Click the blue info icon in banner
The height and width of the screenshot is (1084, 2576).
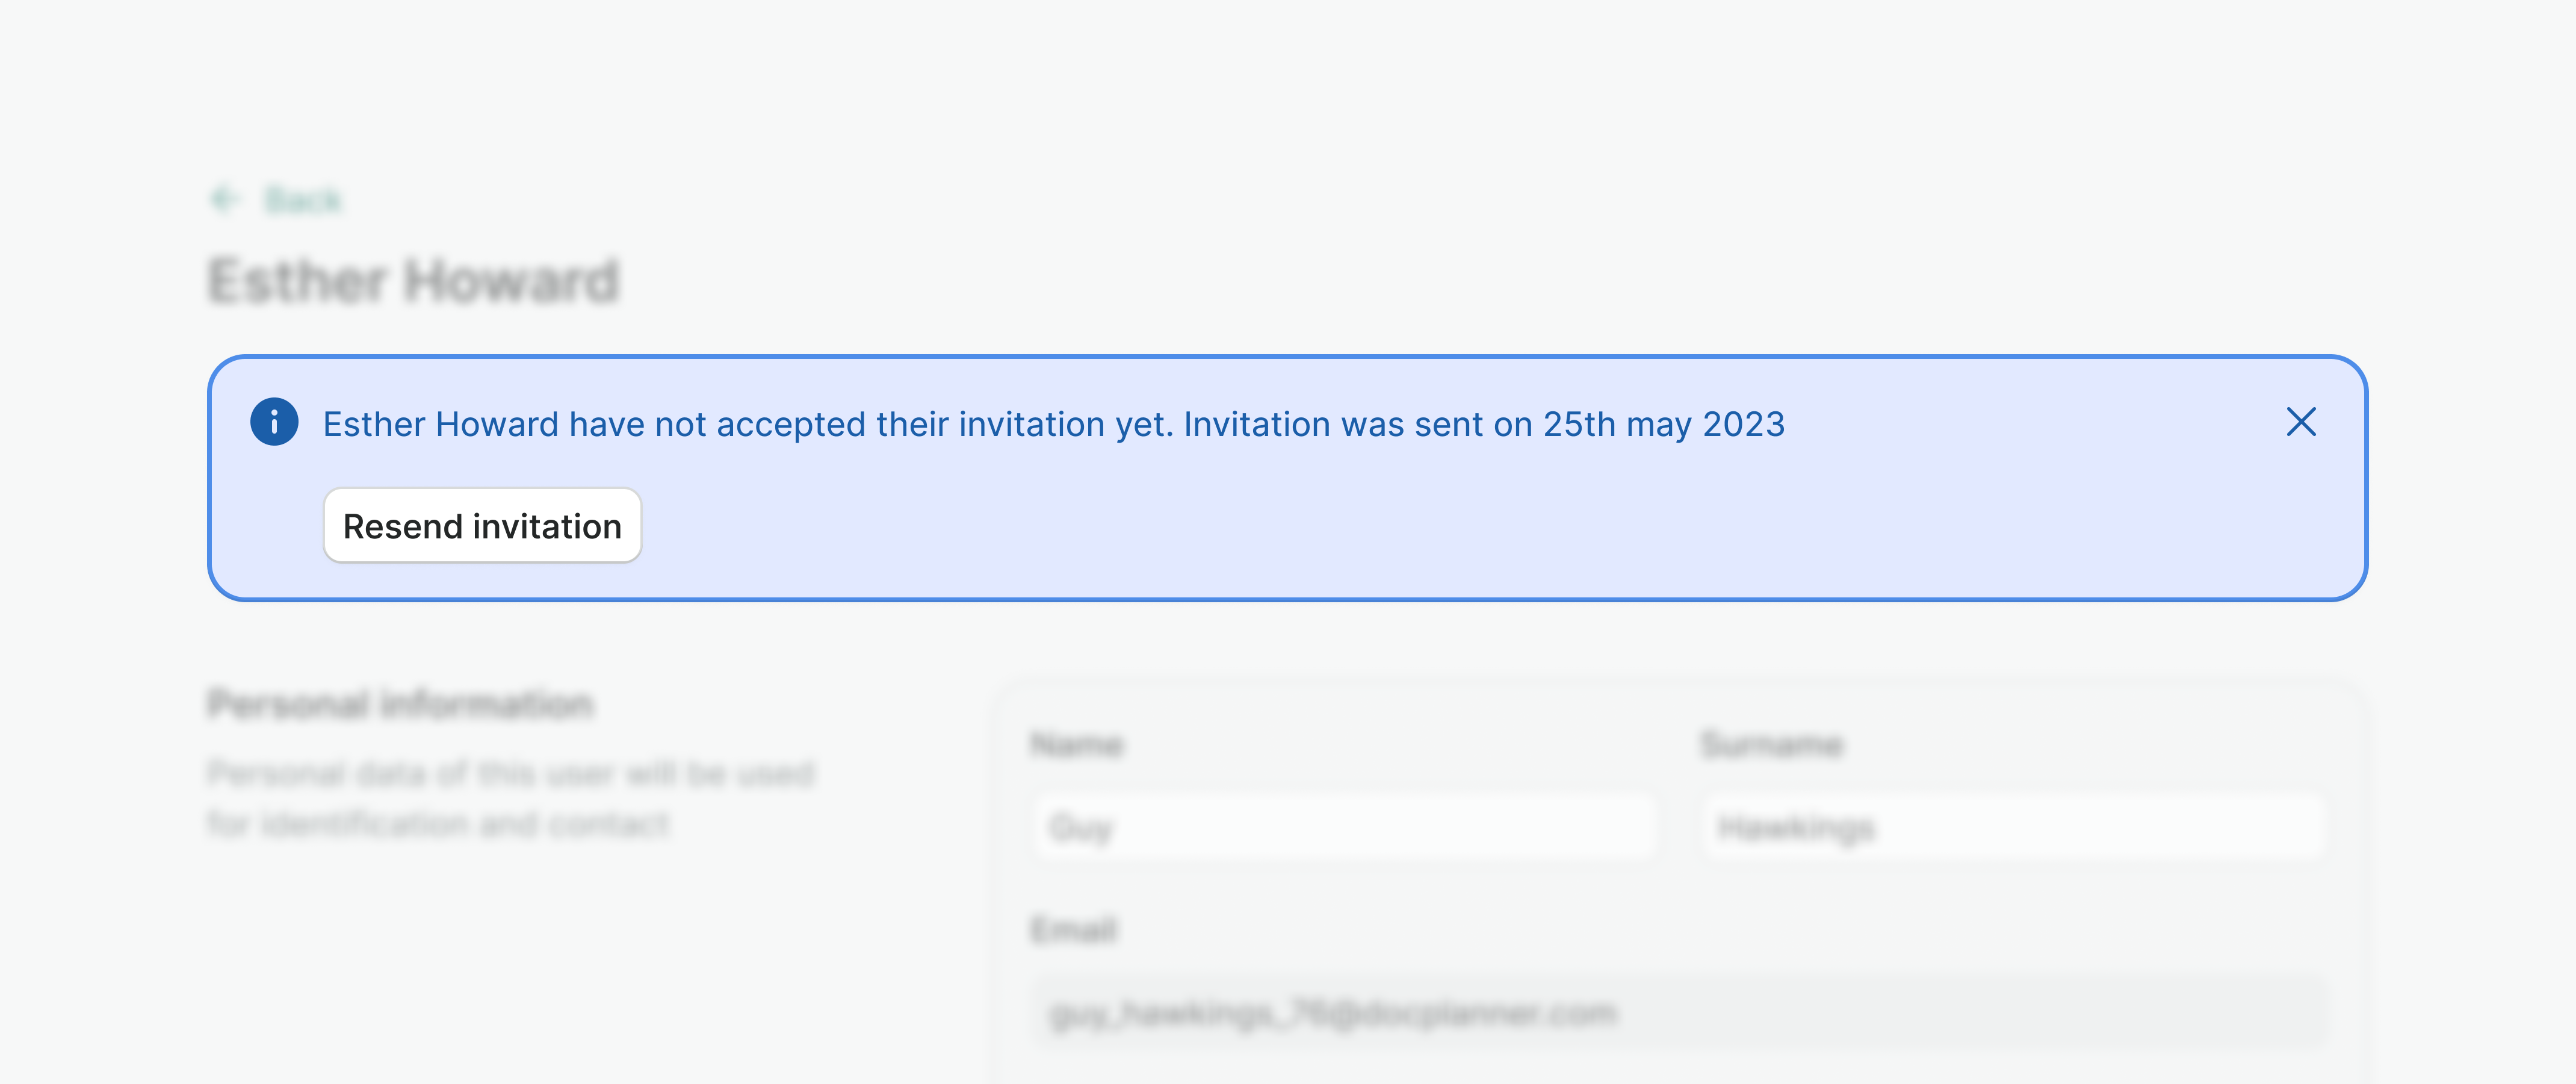coord(274,422)
